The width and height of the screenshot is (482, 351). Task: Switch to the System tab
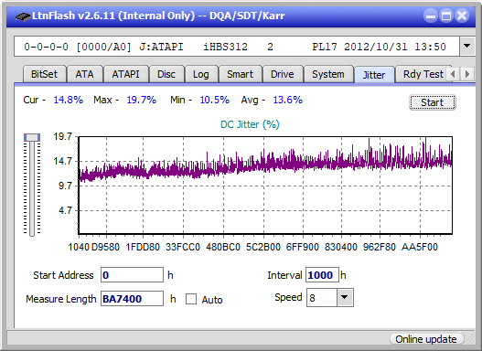(x=328, y=74)
